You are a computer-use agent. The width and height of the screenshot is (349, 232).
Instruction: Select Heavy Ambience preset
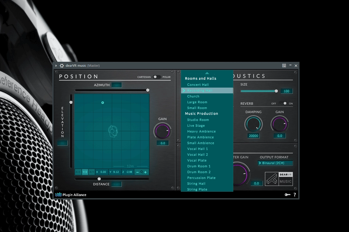207,131
